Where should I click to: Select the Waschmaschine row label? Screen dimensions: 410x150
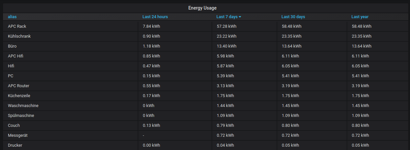click(23, 106)
